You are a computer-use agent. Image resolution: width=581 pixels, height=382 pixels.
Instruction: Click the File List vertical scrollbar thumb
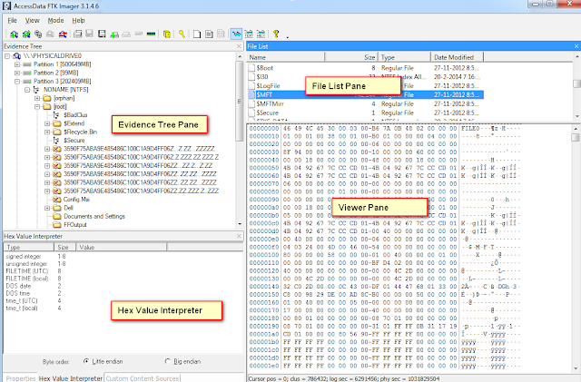click(576, 84)
